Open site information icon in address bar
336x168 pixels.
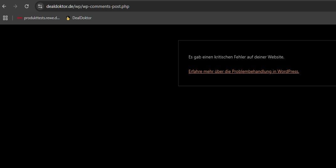coord(40,6)
